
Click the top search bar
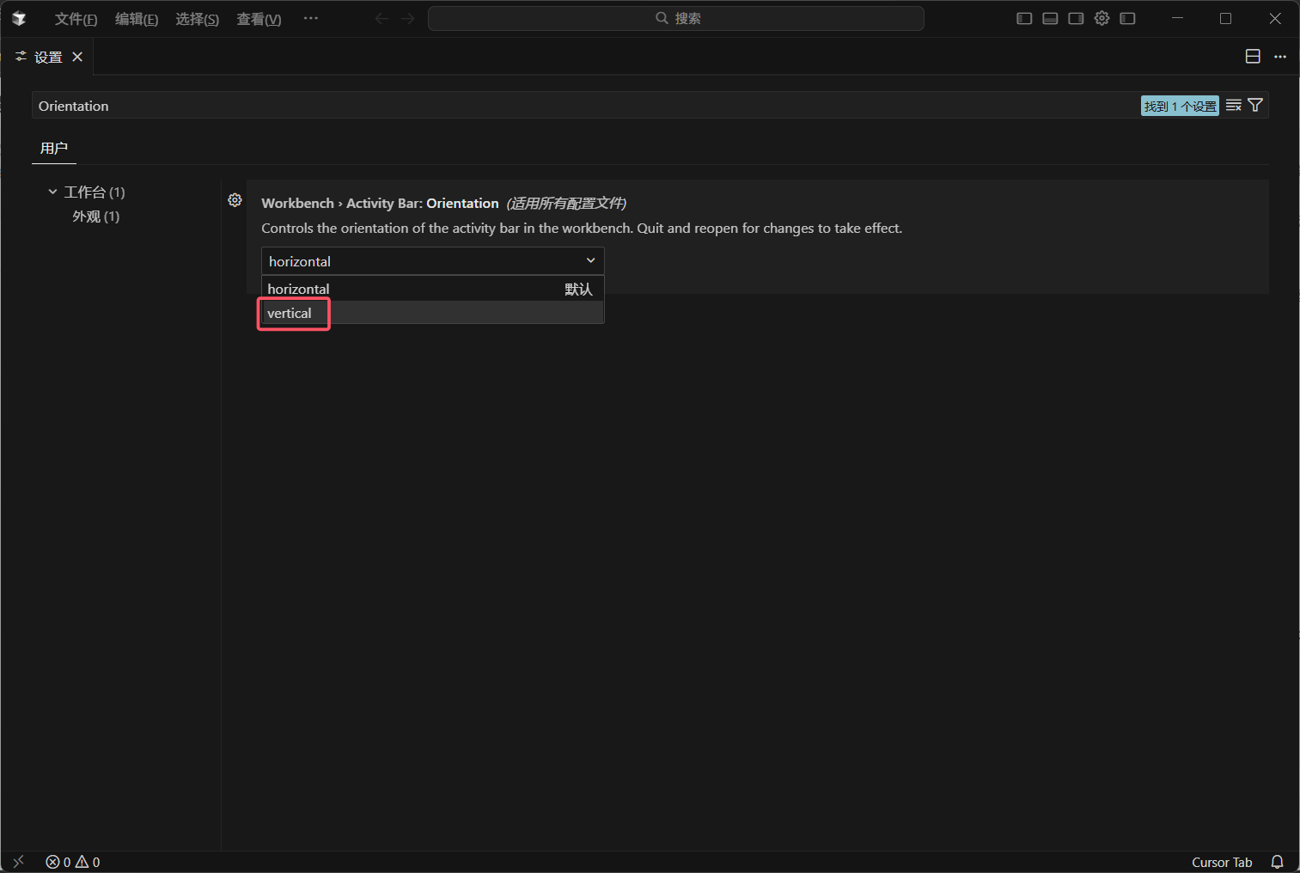pyautogui.click(x=675, y=18)
